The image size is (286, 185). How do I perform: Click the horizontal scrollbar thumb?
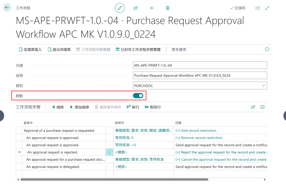coord(114,180)
